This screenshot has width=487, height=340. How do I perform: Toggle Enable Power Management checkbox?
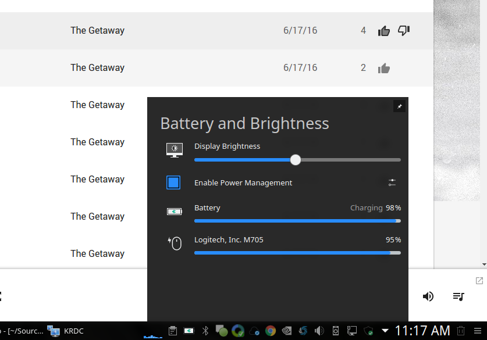coord(173,182)
